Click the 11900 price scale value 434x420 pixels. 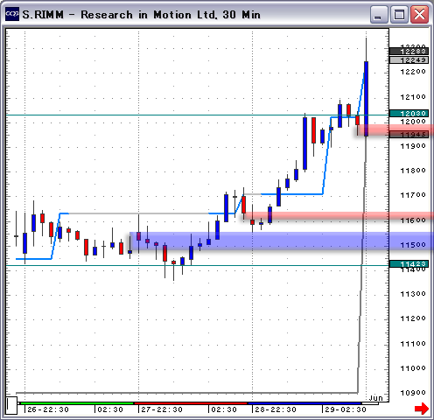(x=413, y=146)
